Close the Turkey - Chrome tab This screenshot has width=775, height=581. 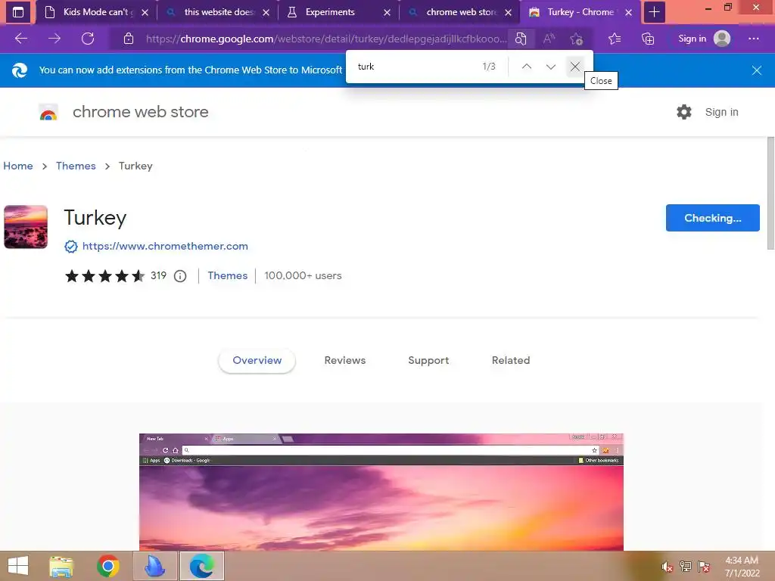click(629, 12)
